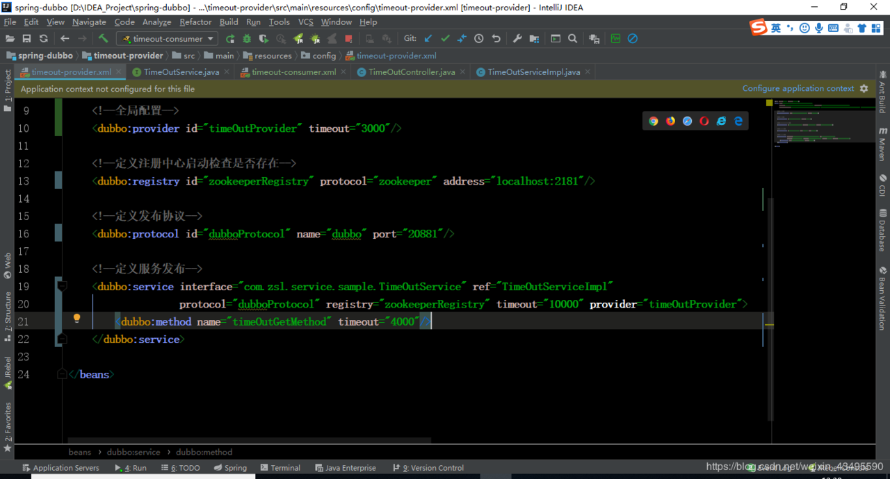
Task: Open the Application Servers tool window
Action: click(x=60, y=468)
